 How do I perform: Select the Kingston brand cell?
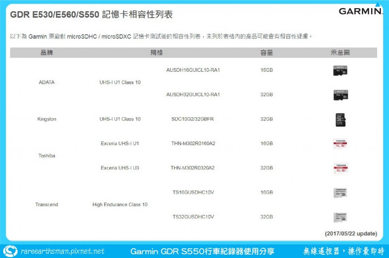tap(46, 119)
